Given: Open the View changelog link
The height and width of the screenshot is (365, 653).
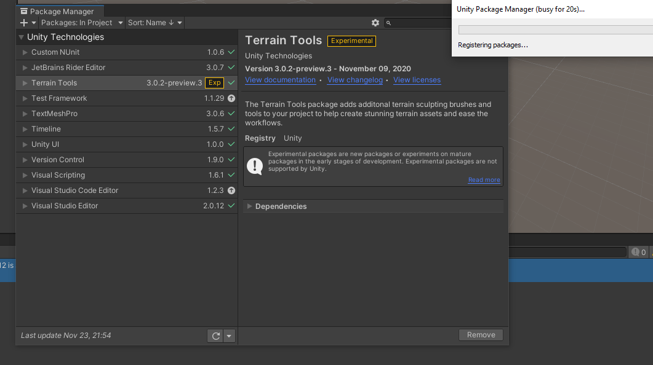Looking at the screenshot, I should [355, 80].
